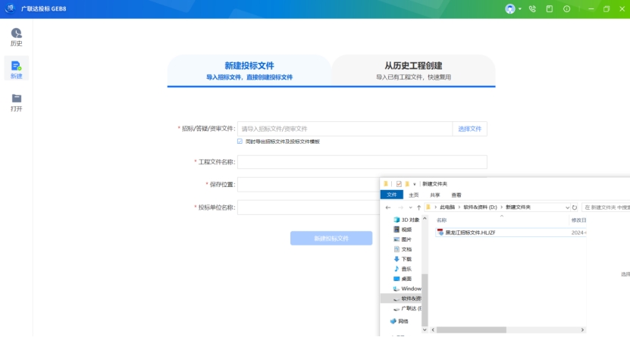This screenshot has height=337, width=630.
Task: Click the Explorer up-arrow navigation icon
Action: pyautogui.click(x=418, y=207)
